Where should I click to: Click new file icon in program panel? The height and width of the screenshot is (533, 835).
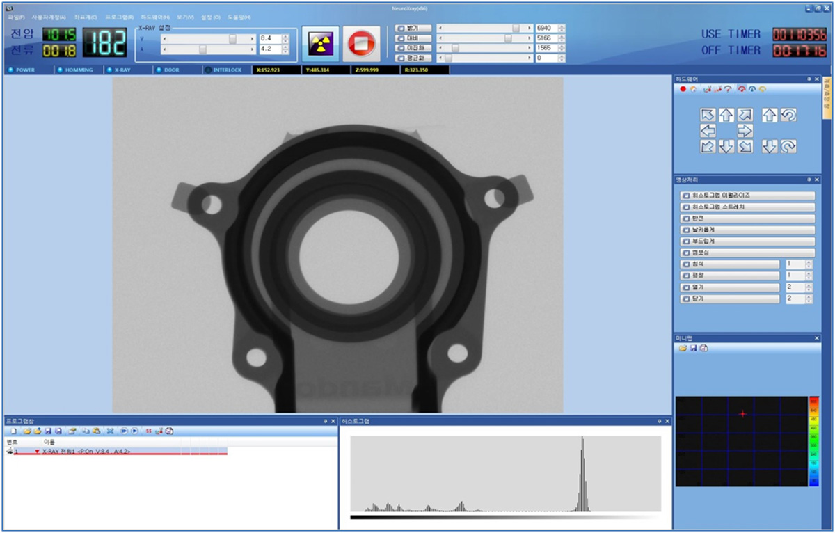[13, 431]
